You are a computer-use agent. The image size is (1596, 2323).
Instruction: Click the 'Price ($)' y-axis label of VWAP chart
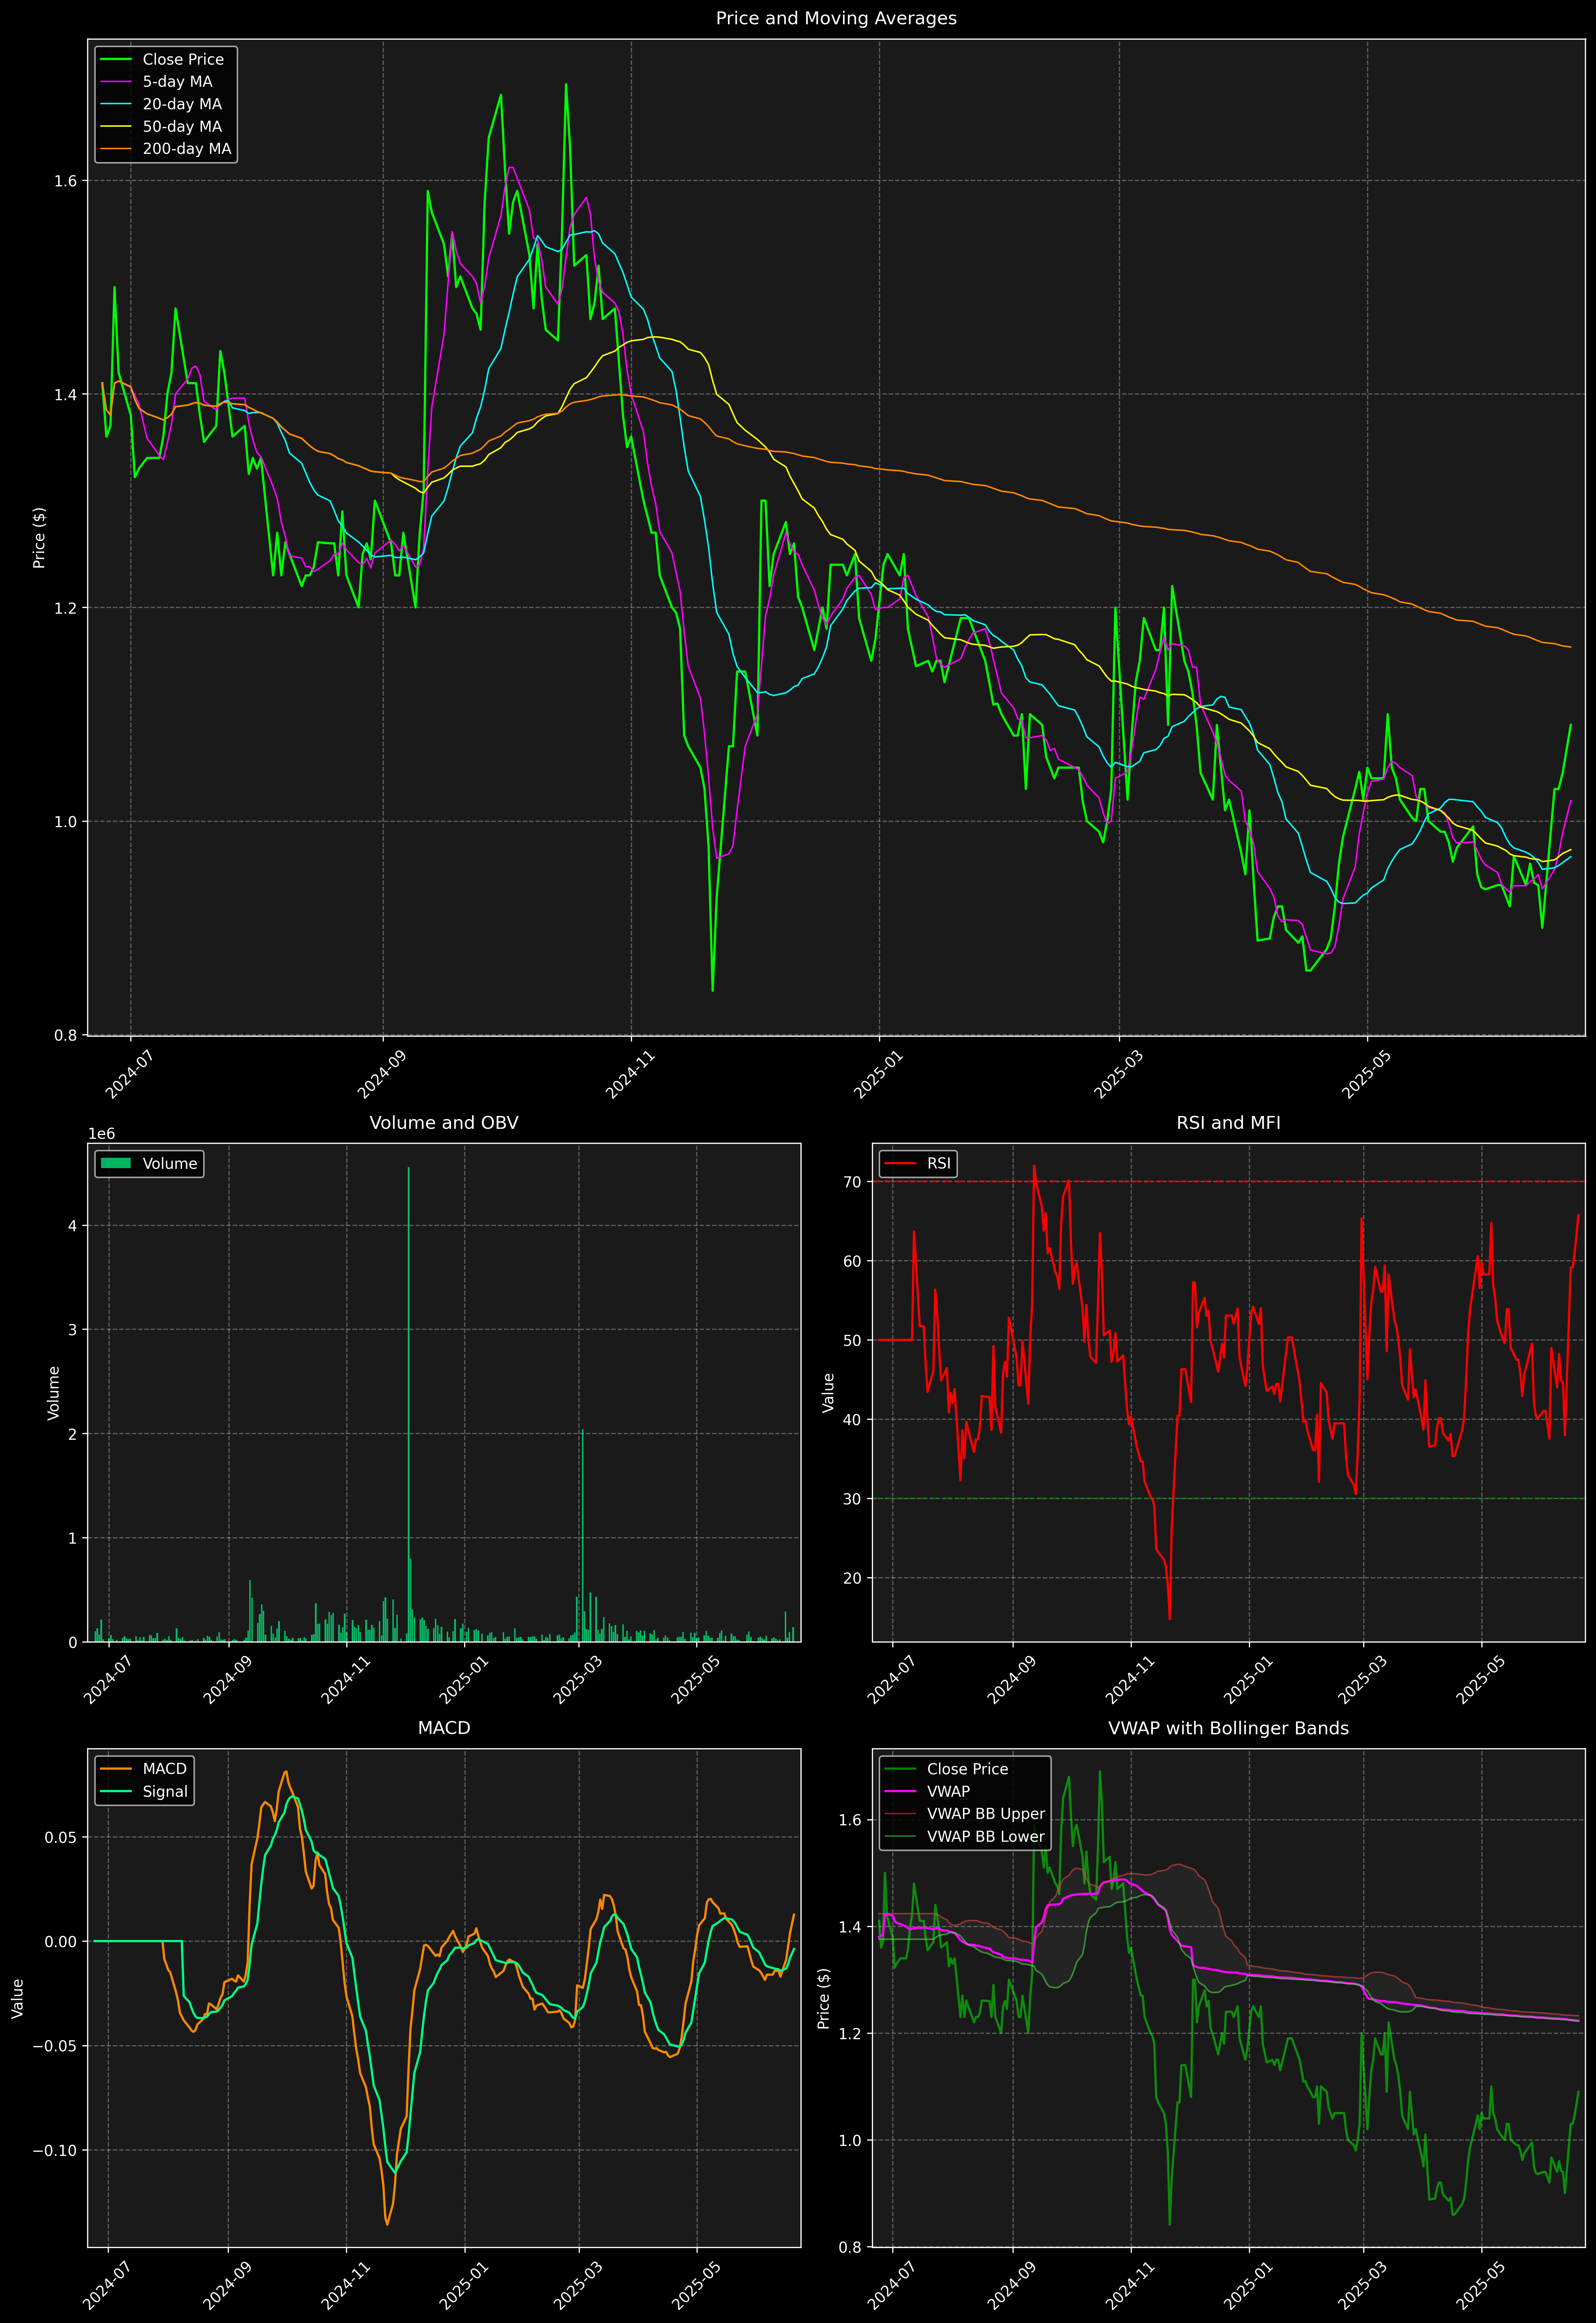pos(824,1998)
